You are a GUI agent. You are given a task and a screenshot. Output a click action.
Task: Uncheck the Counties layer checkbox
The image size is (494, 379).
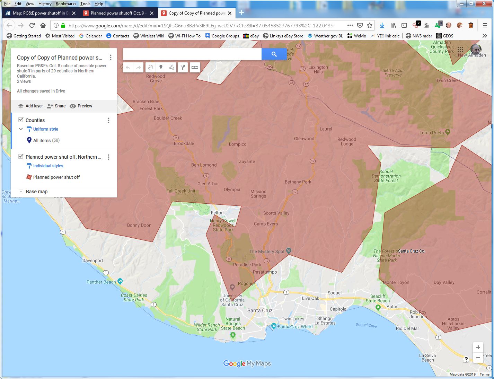point(21,120)
